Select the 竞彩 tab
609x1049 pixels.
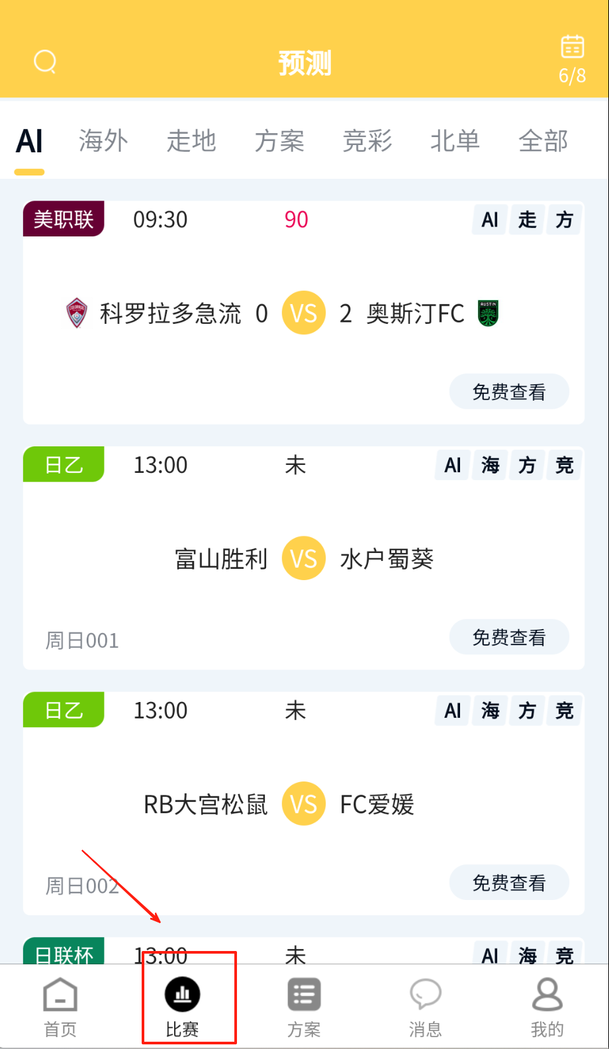(367, 141)
